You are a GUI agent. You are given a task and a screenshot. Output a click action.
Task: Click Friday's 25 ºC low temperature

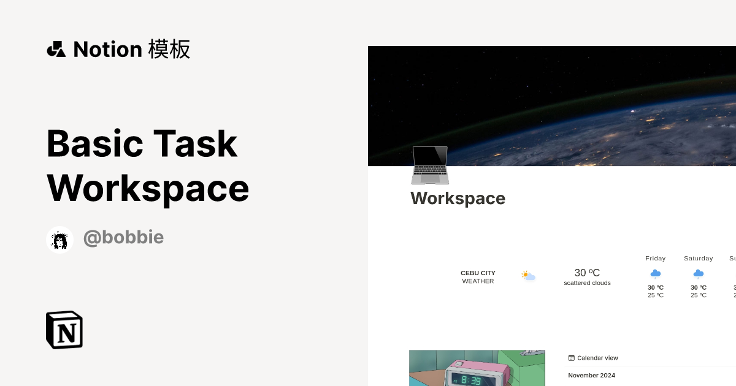click(x=656, y=295)
